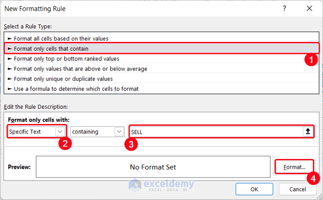
Task: Click the text field containing SELL
Action: coord(215,131)
